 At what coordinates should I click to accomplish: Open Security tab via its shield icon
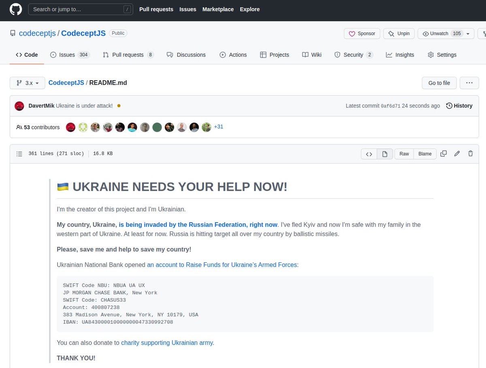coord(337,55)
